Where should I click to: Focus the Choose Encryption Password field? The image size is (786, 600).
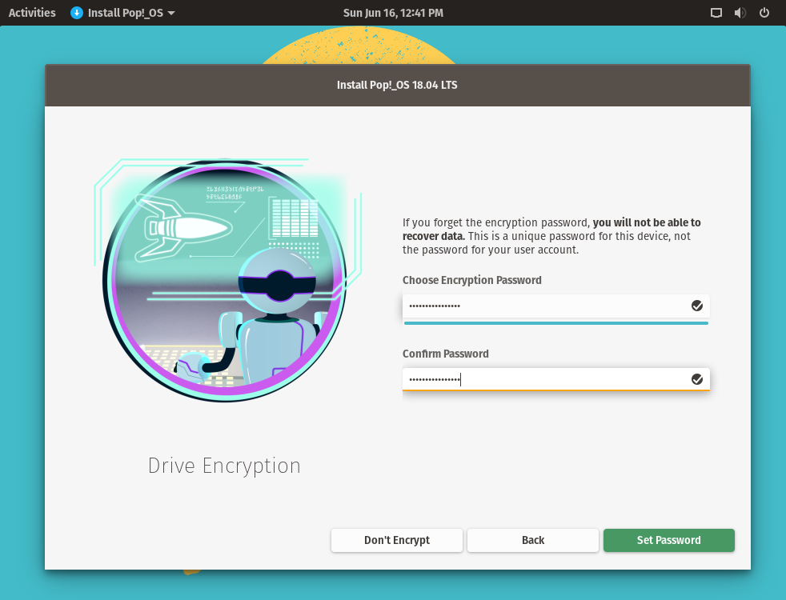(556, 306)
